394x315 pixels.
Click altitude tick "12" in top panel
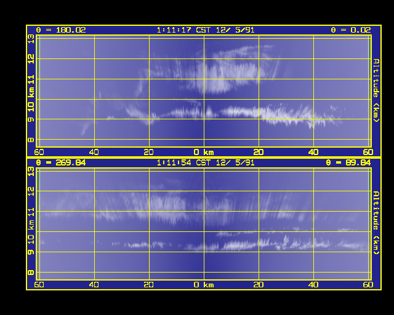(31, 59)
